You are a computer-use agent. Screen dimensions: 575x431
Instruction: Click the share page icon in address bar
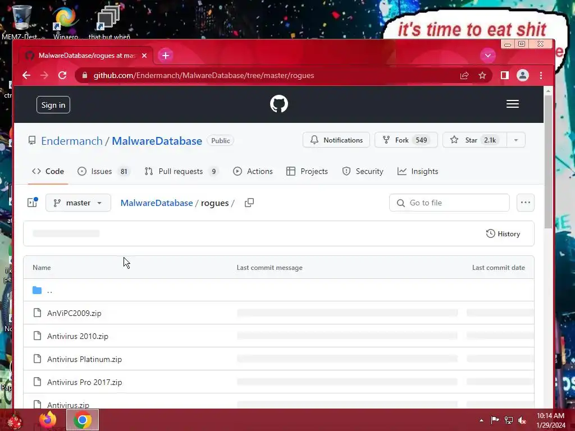[x=464, y=76]
